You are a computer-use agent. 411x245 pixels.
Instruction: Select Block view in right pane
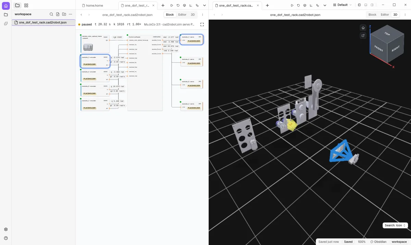[372, 15]
